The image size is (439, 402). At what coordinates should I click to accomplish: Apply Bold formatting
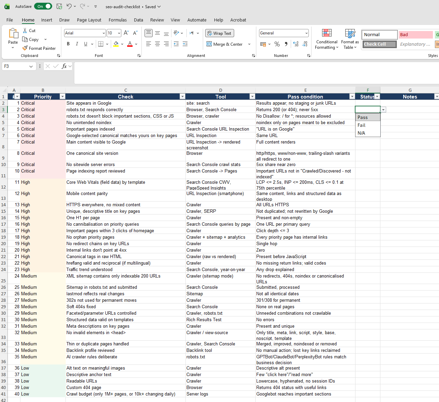click(x=68, y=44)
